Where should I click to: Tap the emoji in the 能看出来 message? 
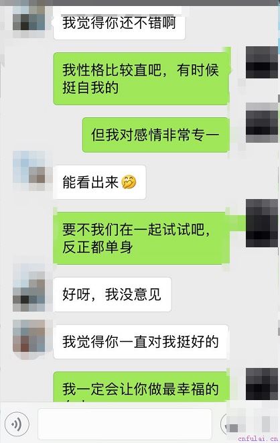click(129, 182)
